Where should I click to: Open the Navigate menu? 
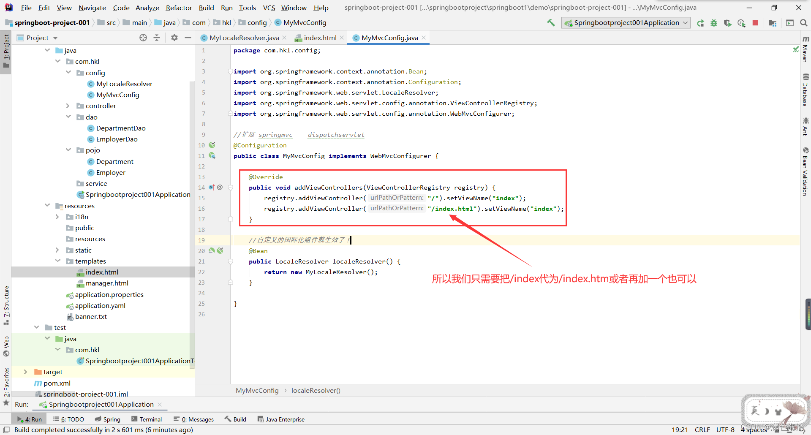(92, 8)
